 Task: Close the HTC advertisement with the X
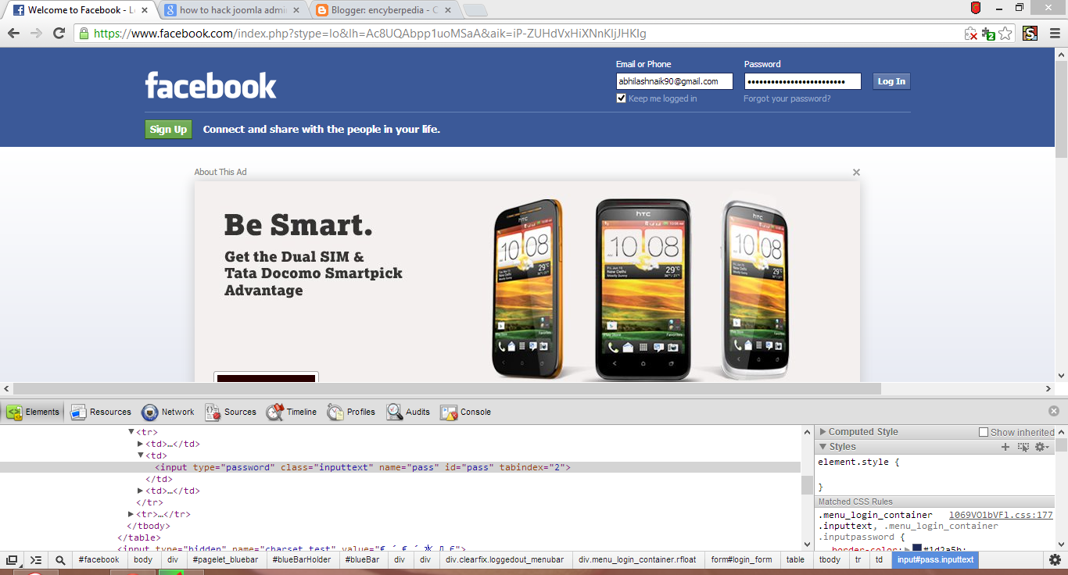(x=856, y=172)
